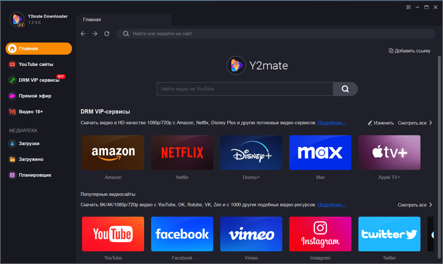The height and width of the screenshot is (264, 443).
Task: Go back with the left arrow
Action: pyautogui.click(x=83, y=34)
